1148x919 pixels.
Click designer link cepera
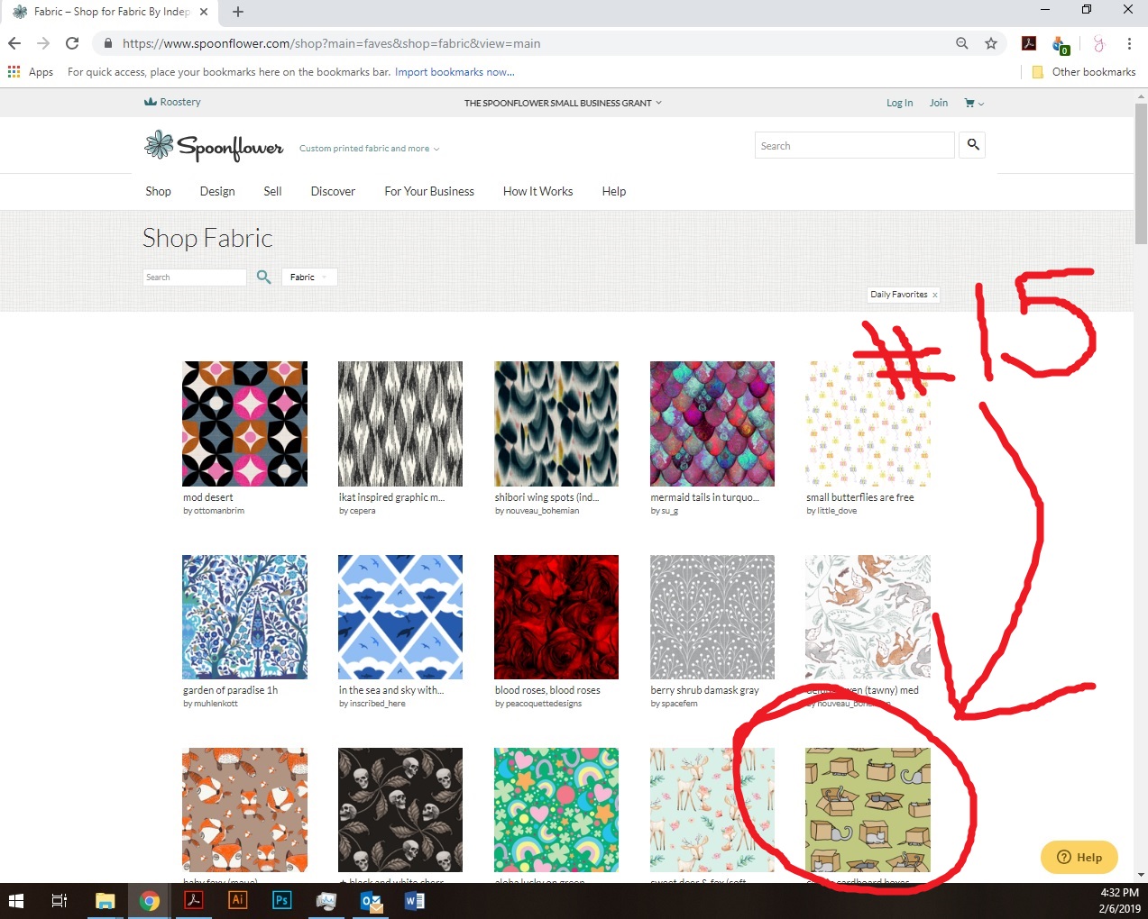(x=363, y=511)
